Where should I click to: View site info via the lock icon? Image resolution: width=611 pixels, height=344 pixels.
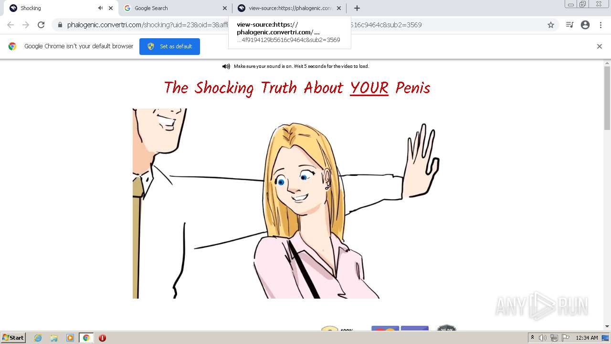(x=60, y=25)
